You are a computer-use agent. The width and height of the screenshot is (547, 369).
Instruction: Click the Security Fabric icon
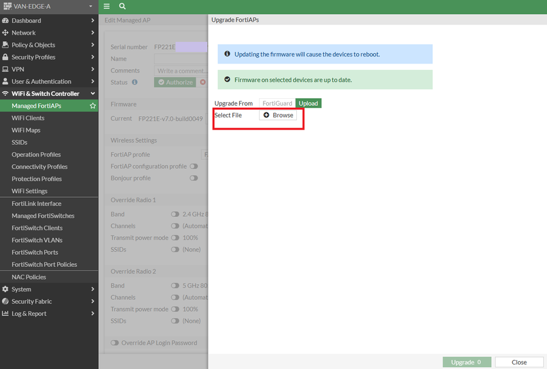5,301
